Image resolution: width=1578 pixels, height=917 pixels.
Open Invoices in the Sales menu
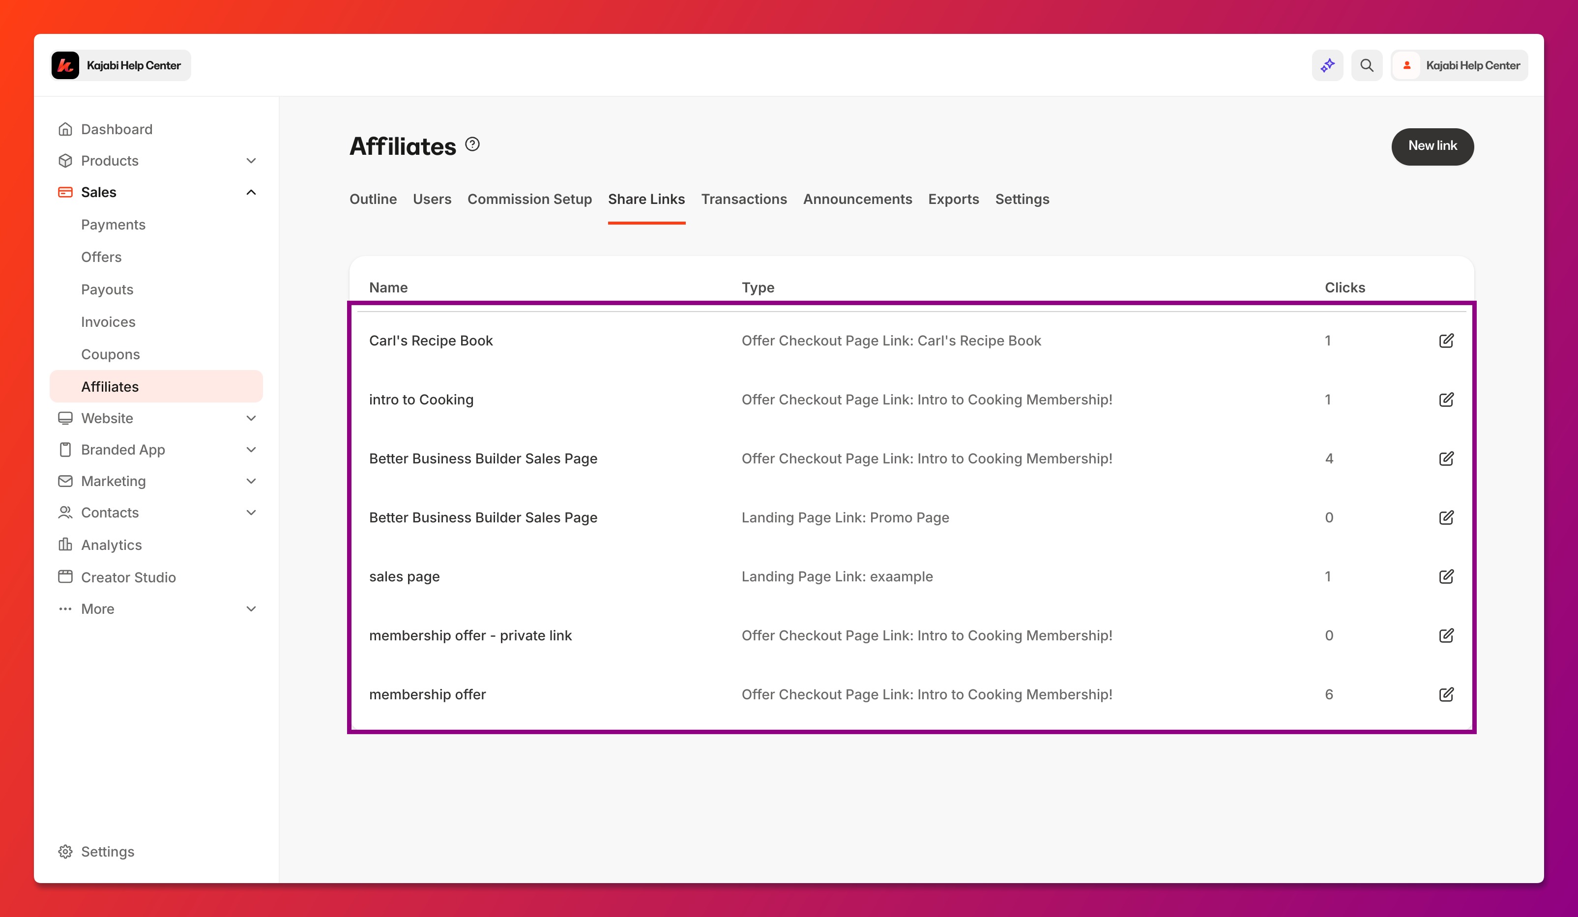point(108,322)
